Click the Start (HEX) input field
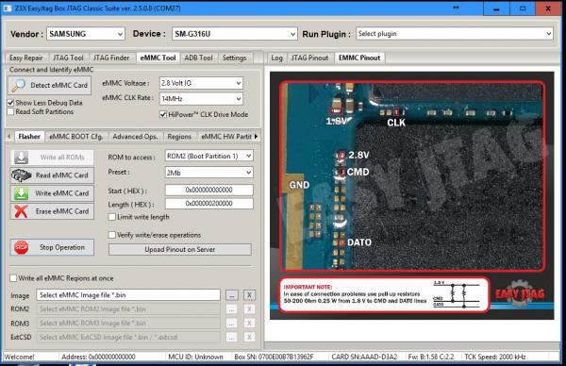The width and height of the screenshot is (566, 366). click(x=209, y=190)
